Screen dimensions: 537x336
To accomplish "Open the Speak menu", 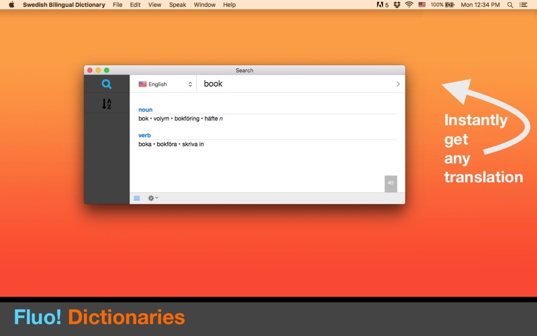I will 177,5.
